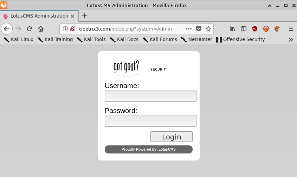Show site information for kioptrix3.com

(65, 29)
